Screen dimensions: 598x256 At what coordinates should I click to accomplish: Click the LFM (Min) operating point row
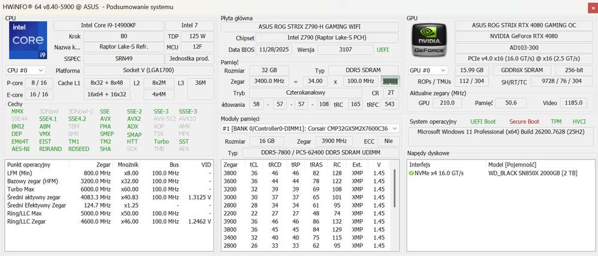click(x=109, y=173)
